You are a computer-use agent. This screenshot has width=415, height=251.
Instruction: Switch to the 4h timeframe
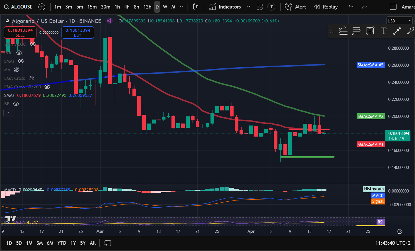pyautogui.click(x=127, y=7)
